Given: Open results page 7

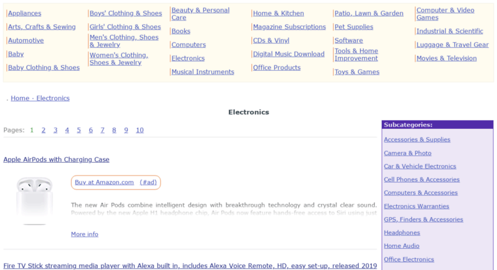Looking at the screenshot, I should pos(102,130).
